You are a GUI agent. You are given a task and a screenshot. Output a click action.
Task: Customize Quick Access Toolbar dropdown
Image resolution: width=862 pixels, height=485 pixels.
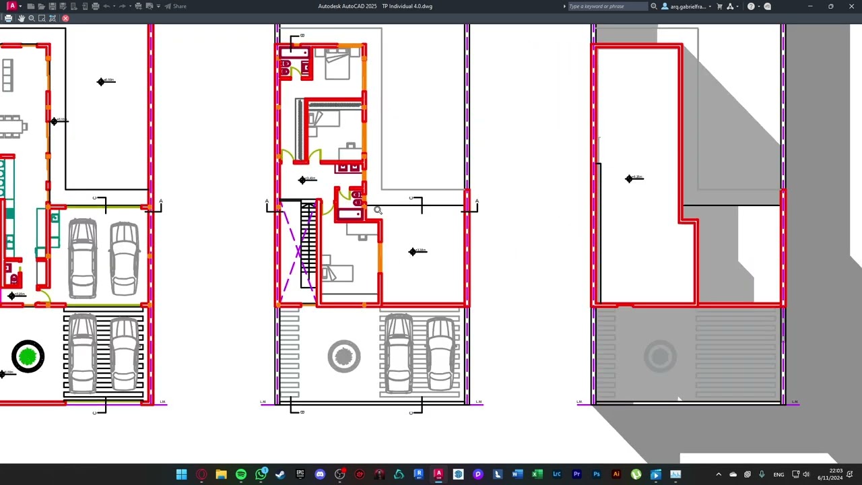coord(158,6)
